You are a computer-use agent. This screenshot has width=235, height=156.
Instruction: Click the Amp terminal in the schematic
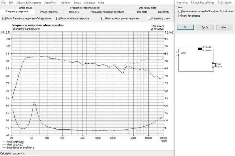[178, 53]
